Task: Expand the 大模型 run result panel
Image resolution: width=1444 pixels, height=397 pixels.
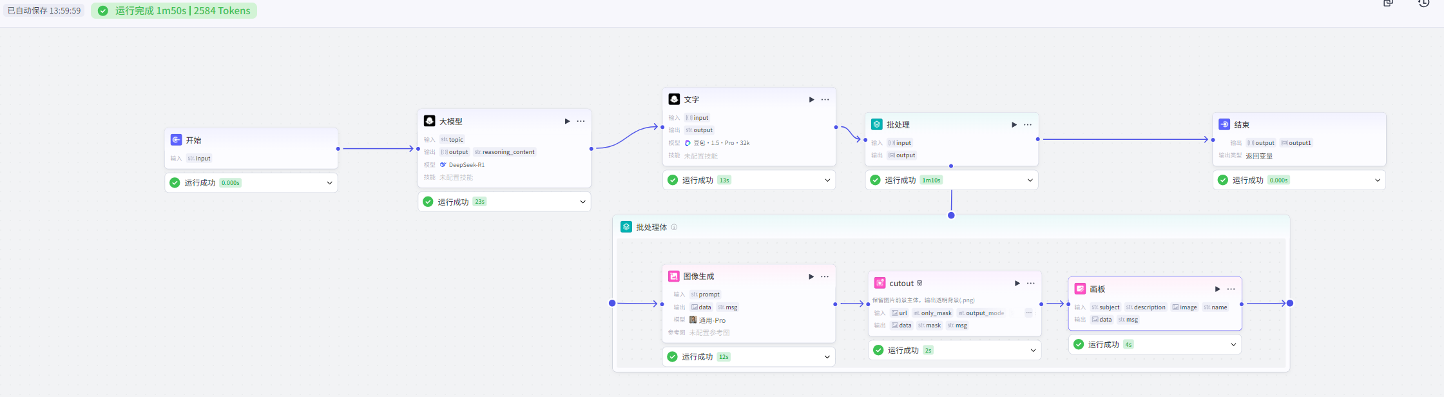Action: click(582, 202)
